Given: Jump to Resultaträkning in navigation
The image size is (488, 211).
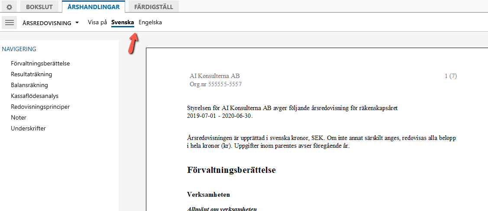Looking at the screenshot, I should coord(32,75).
